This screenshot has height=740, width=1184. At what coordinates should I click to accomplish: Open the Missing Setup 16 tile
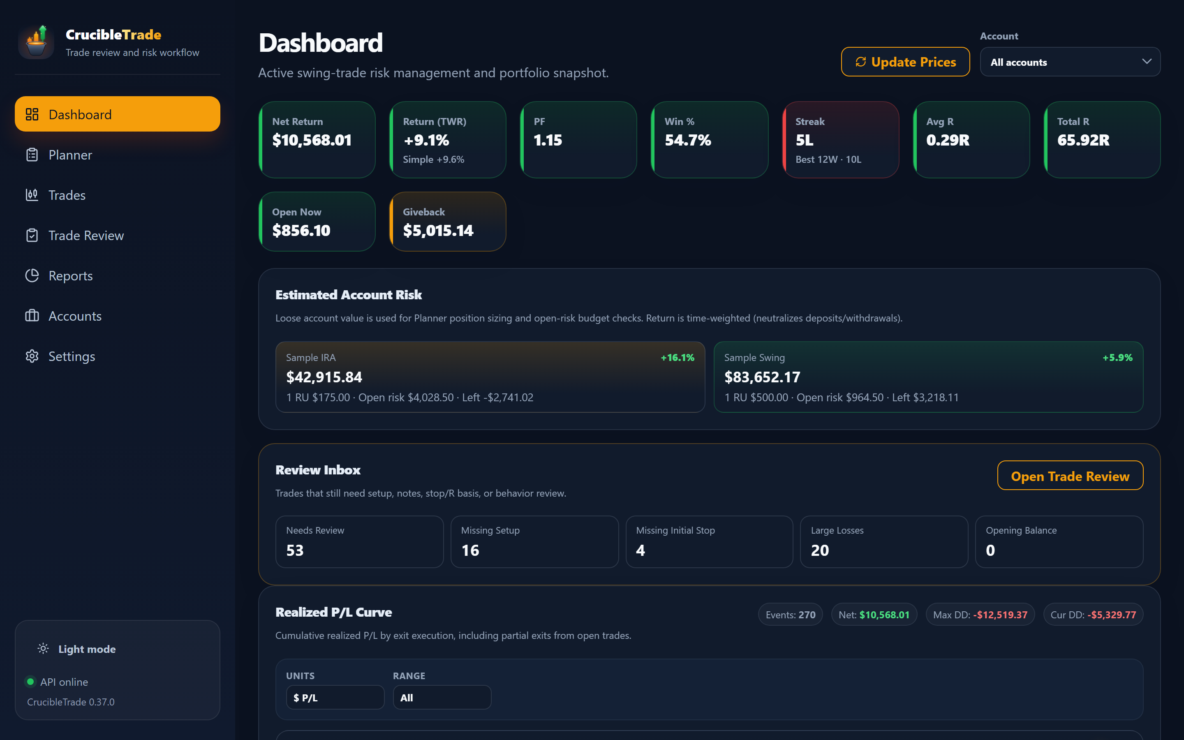coord(534,542)
